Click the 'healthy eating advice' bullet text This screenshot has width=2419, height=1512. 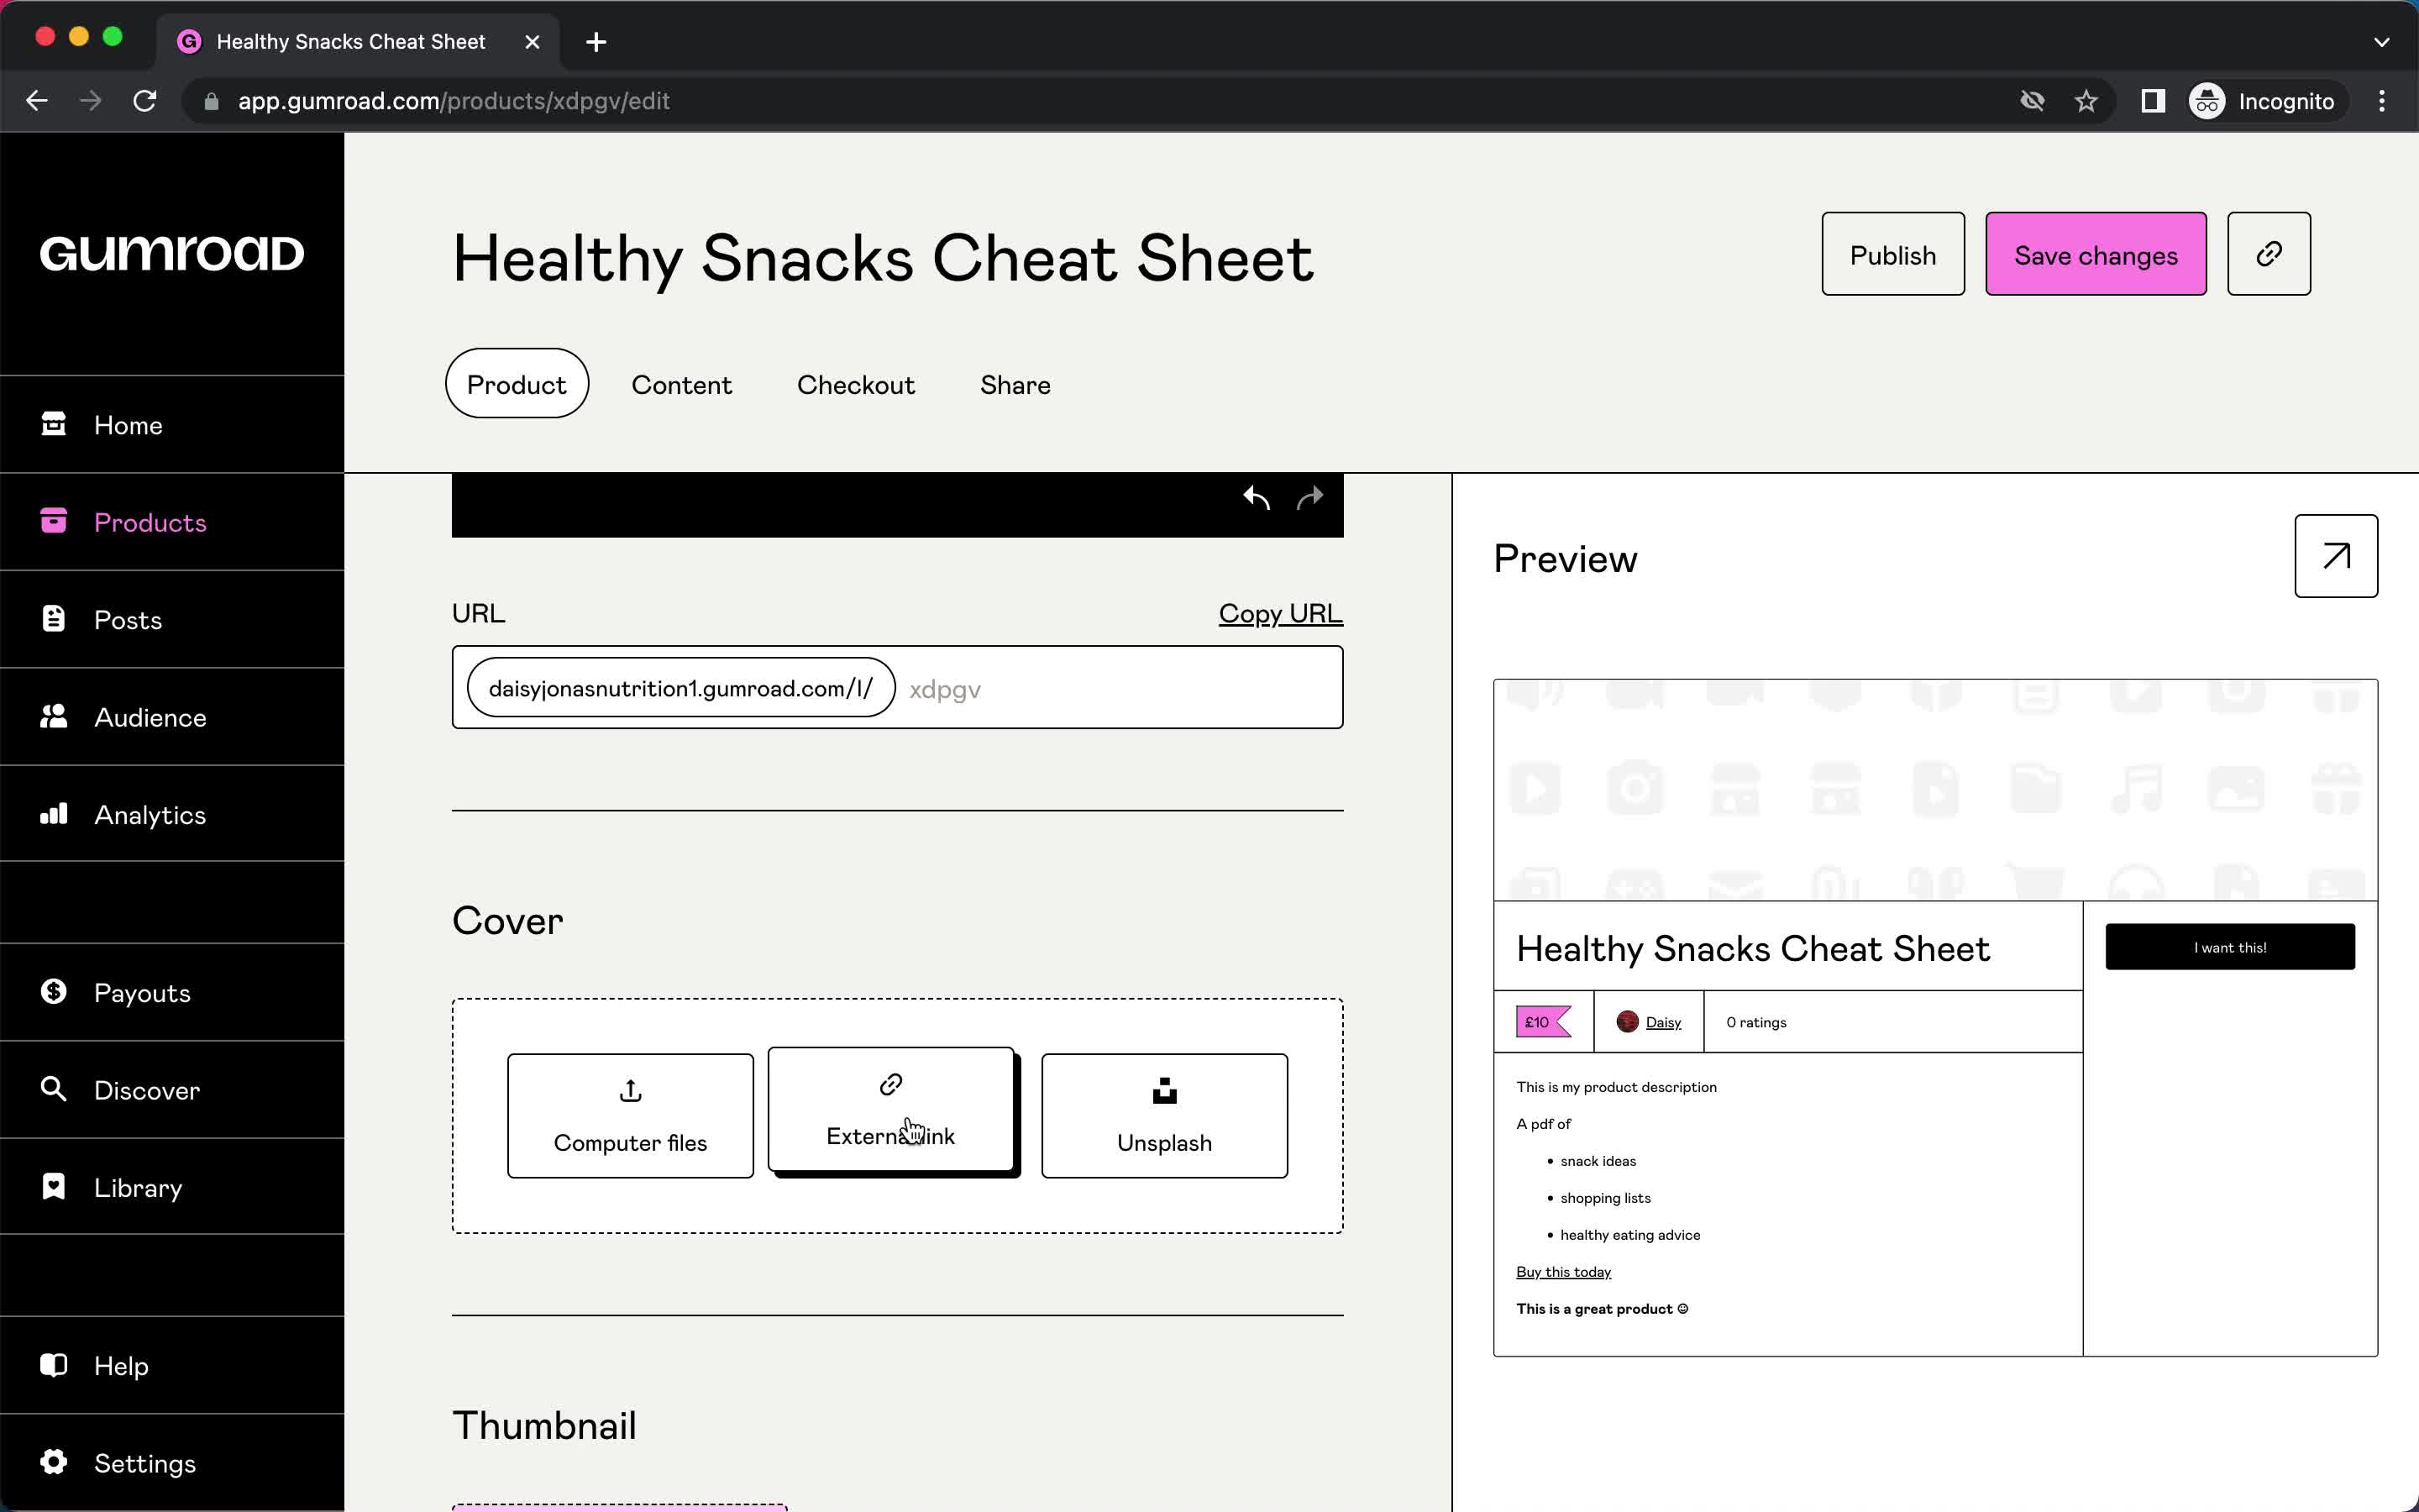(x=1629, y=1235)
